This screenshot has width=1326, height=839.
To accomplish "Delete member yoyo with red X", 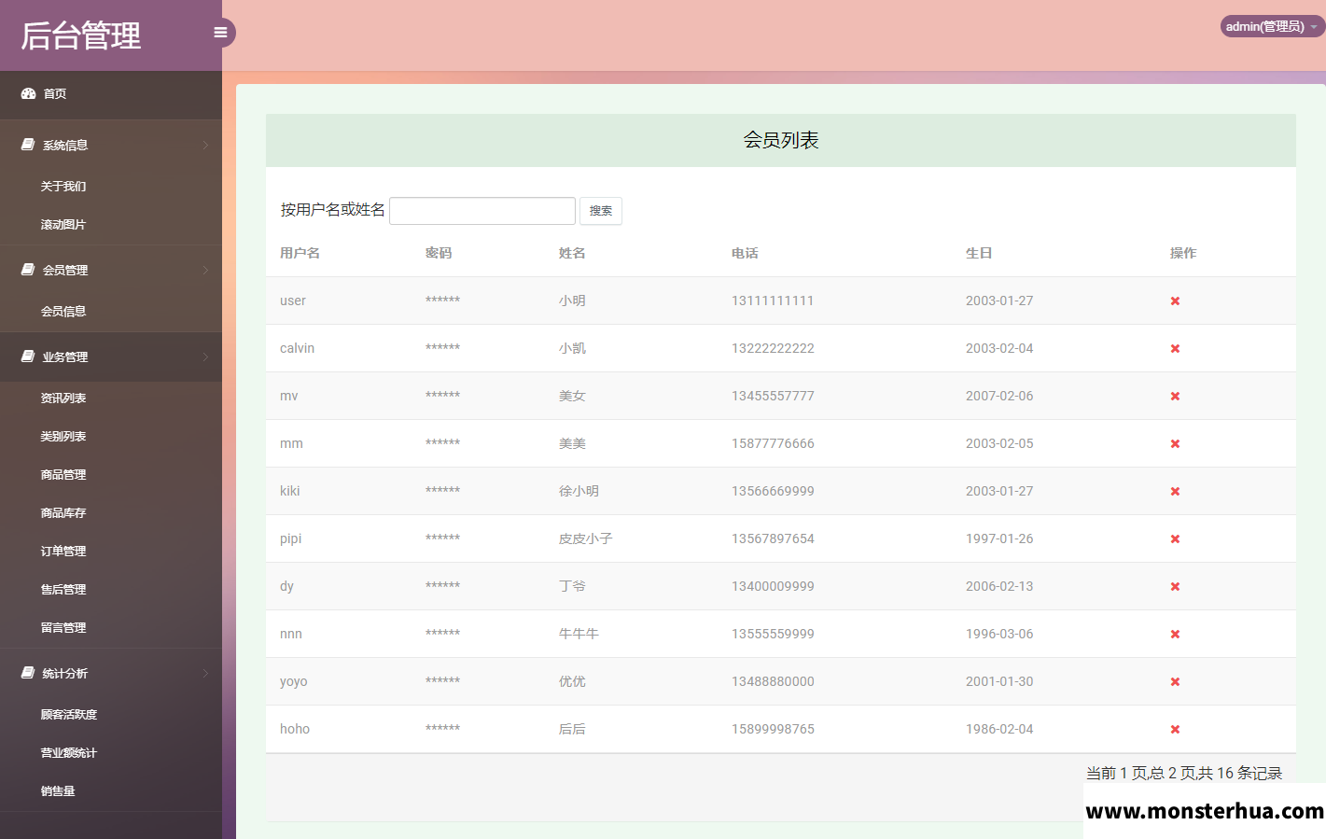I will 1175,681.
